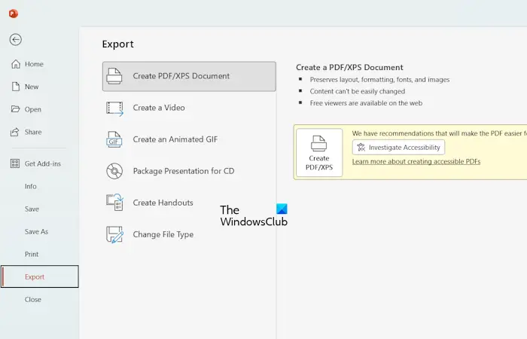Click the accessibility figure icon in Investigate Accessibility
Screen dimensions: 527x339
coord(361,148)
